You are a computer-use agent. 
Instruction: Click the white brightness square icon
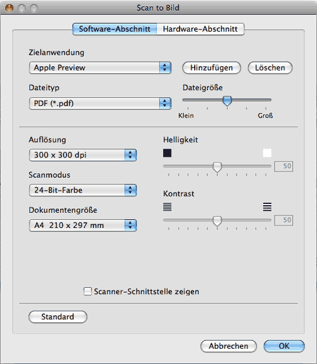pyautogui.click(x=267, y=153)
